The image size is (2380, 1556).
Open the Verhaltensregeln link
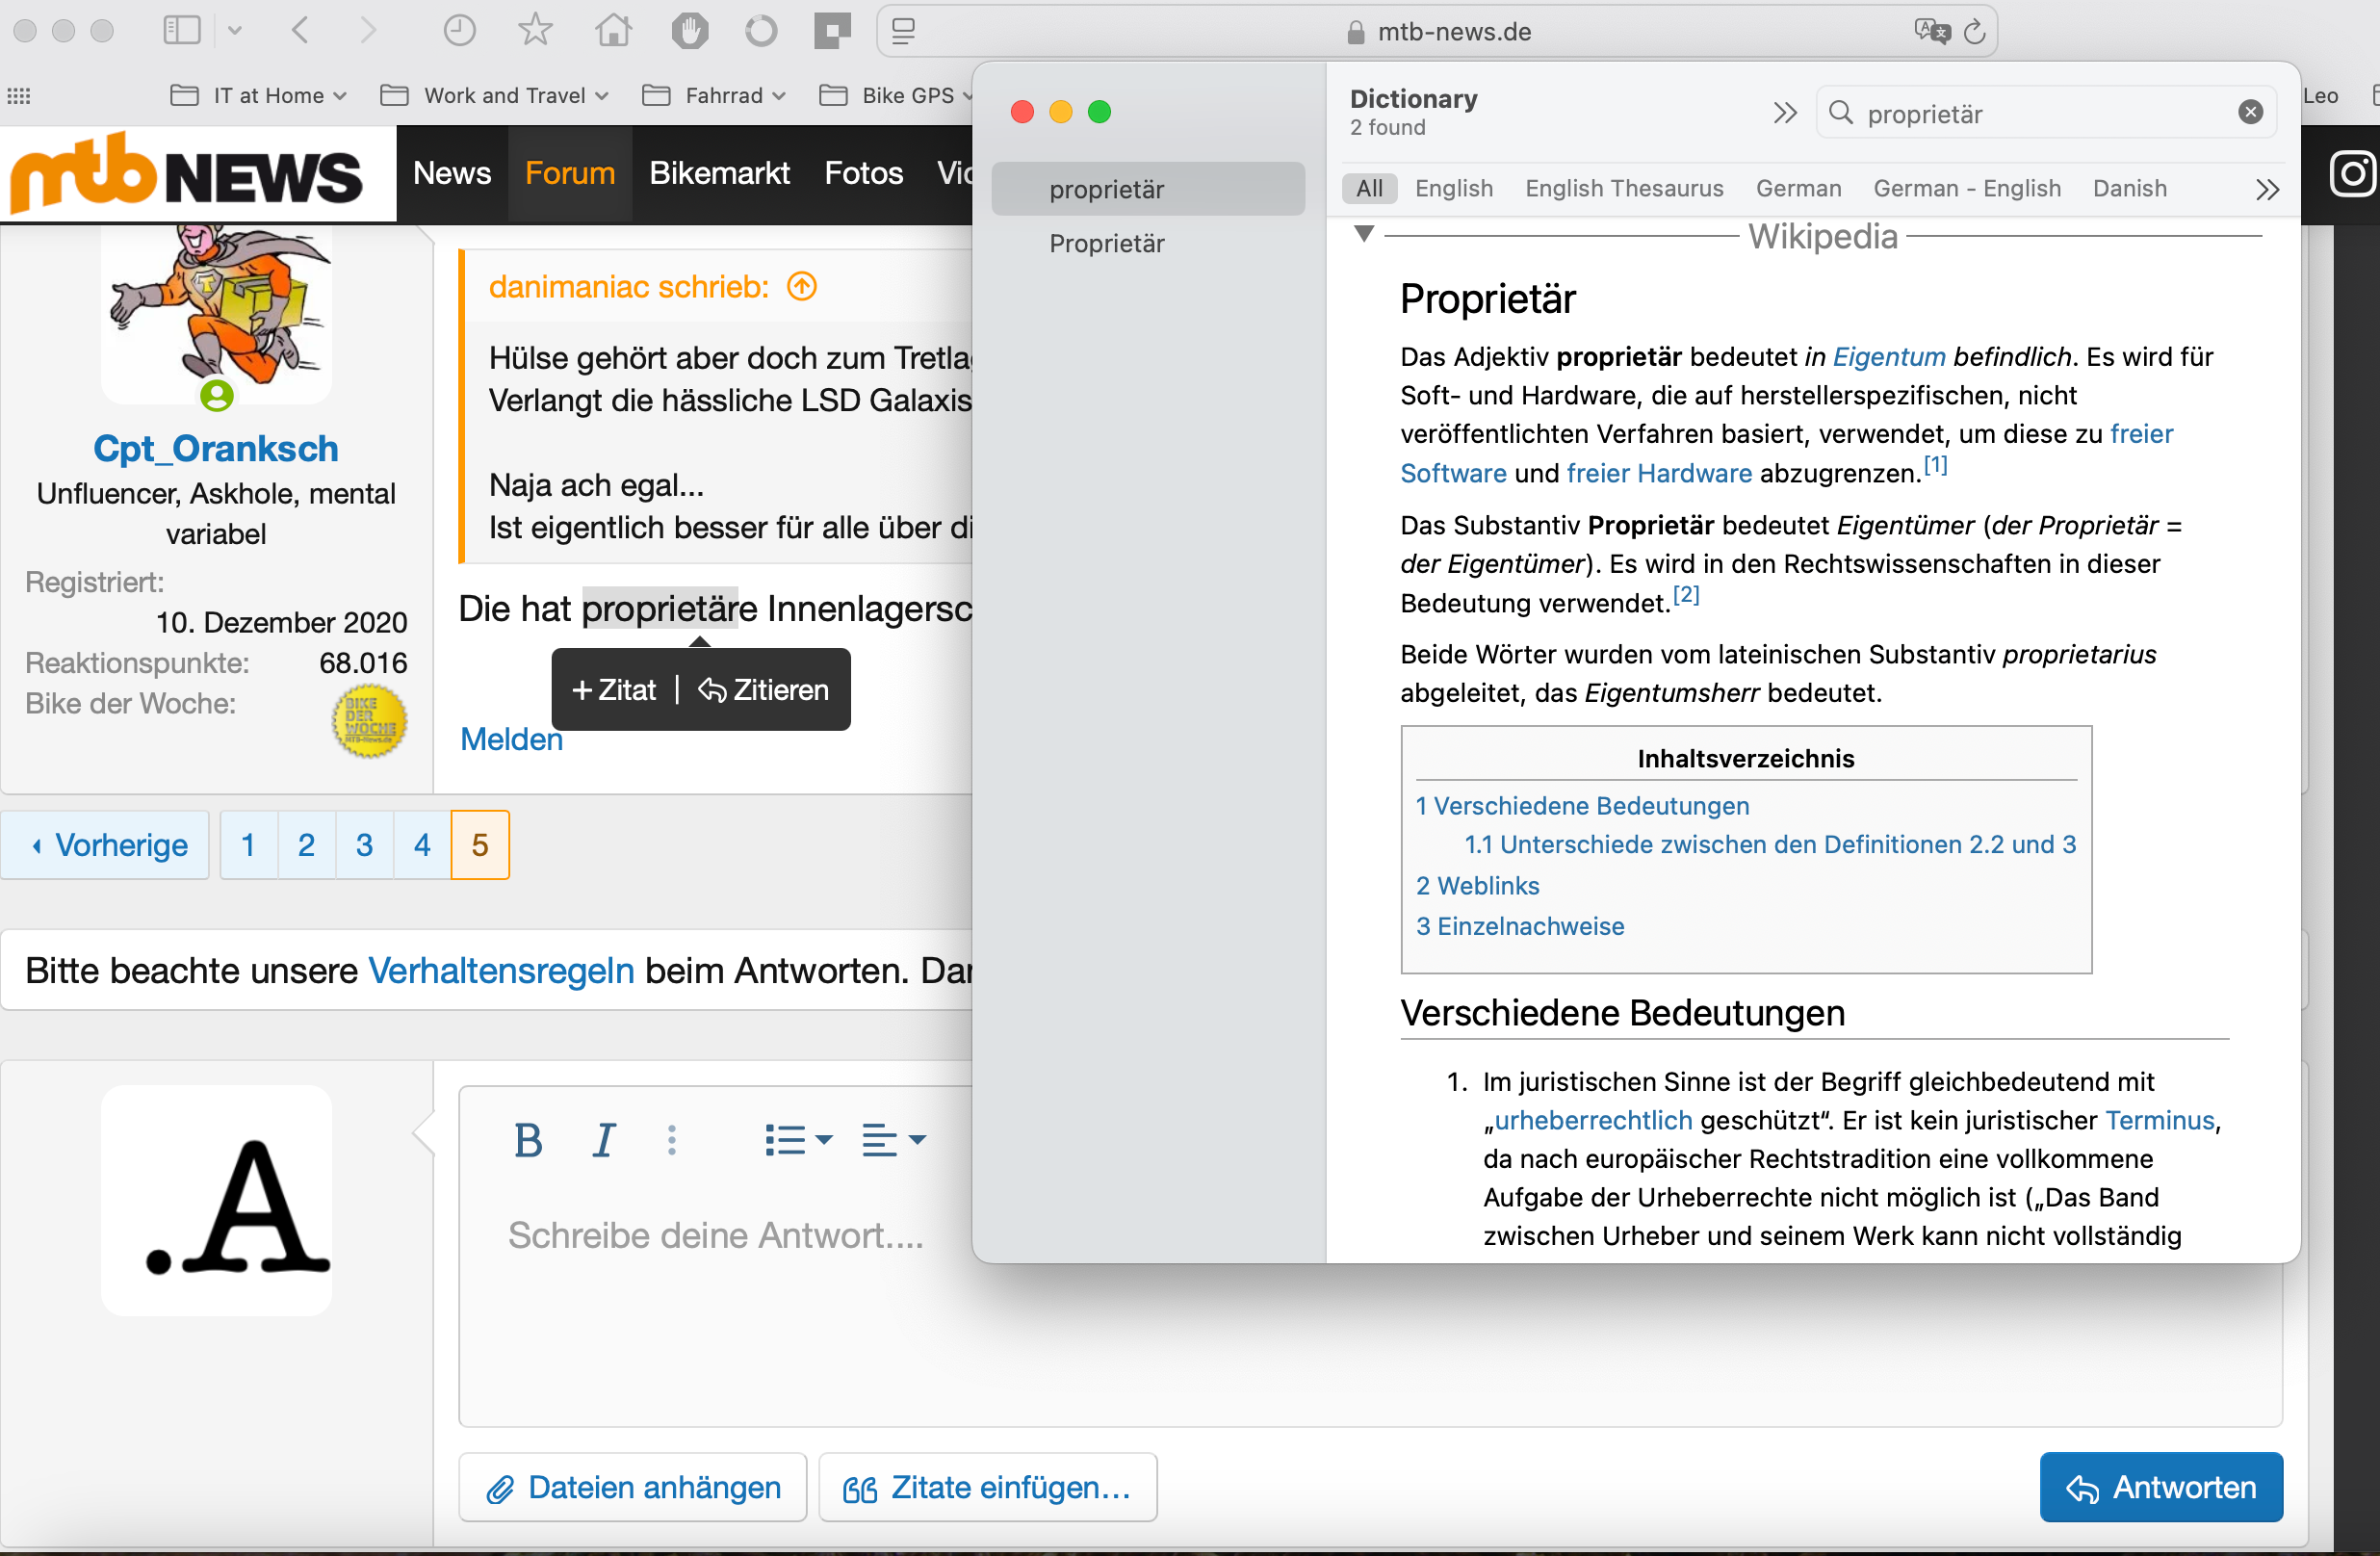(501, 970)
